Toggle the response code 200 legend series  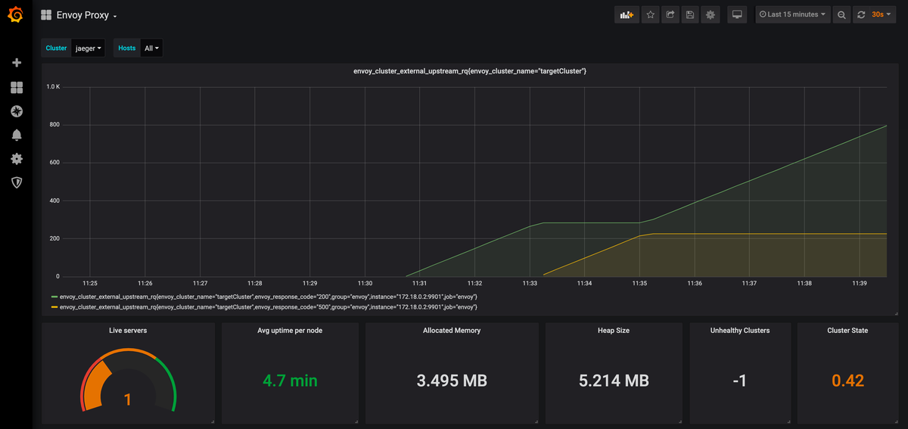click(x=268, y=297)
